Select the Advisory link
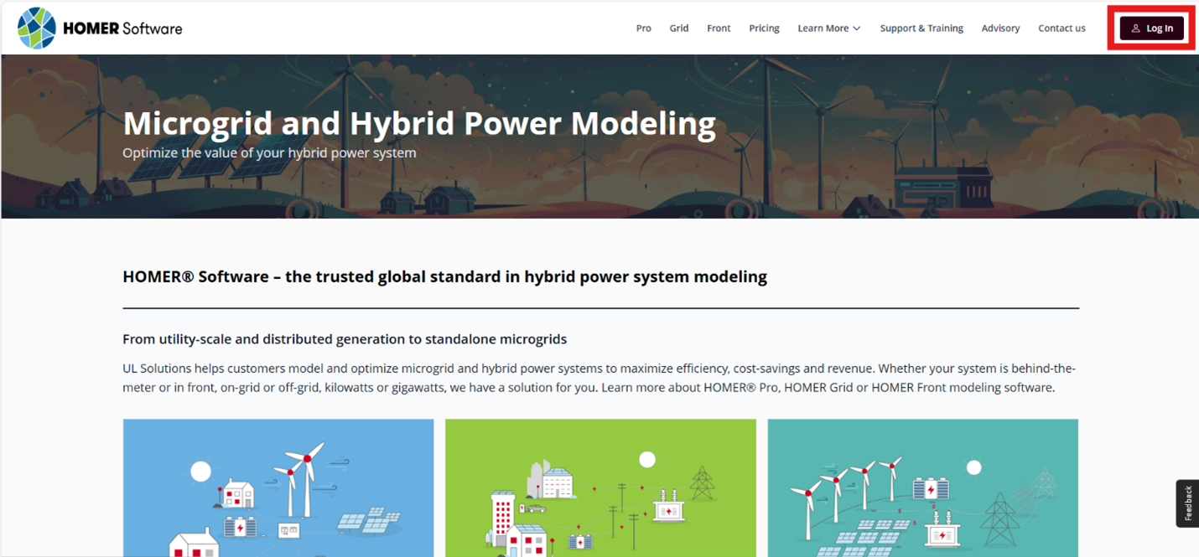Viewport: 1199px width, 557px height. tap(1000, 28)
